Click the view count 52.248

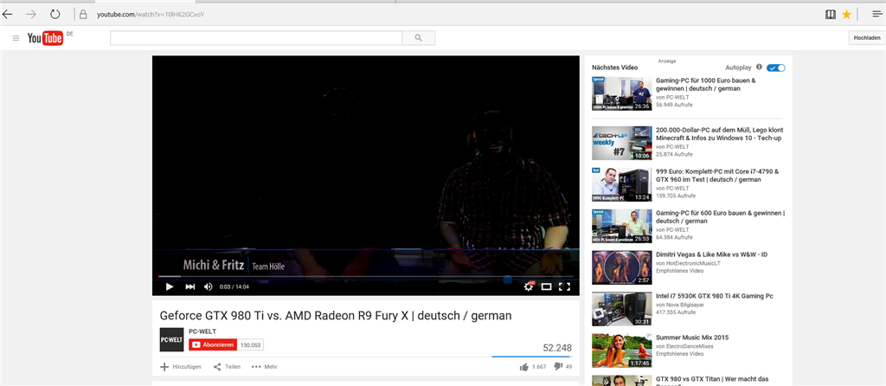pyautogui.click(x=557, y=348)
